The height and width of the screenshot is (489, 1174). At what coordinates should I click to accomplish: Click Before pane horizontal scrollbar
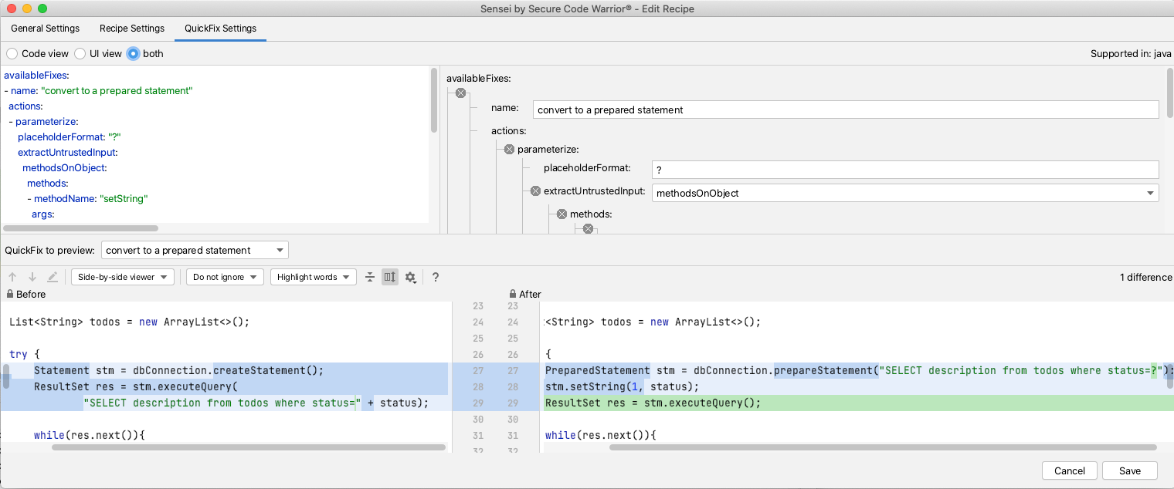[249, 447]
